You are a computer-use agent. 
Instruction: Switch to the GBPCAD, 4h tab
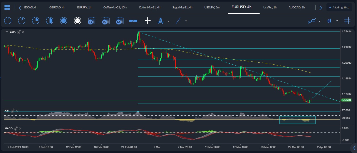pyautogui.click(x=57, y=7)
